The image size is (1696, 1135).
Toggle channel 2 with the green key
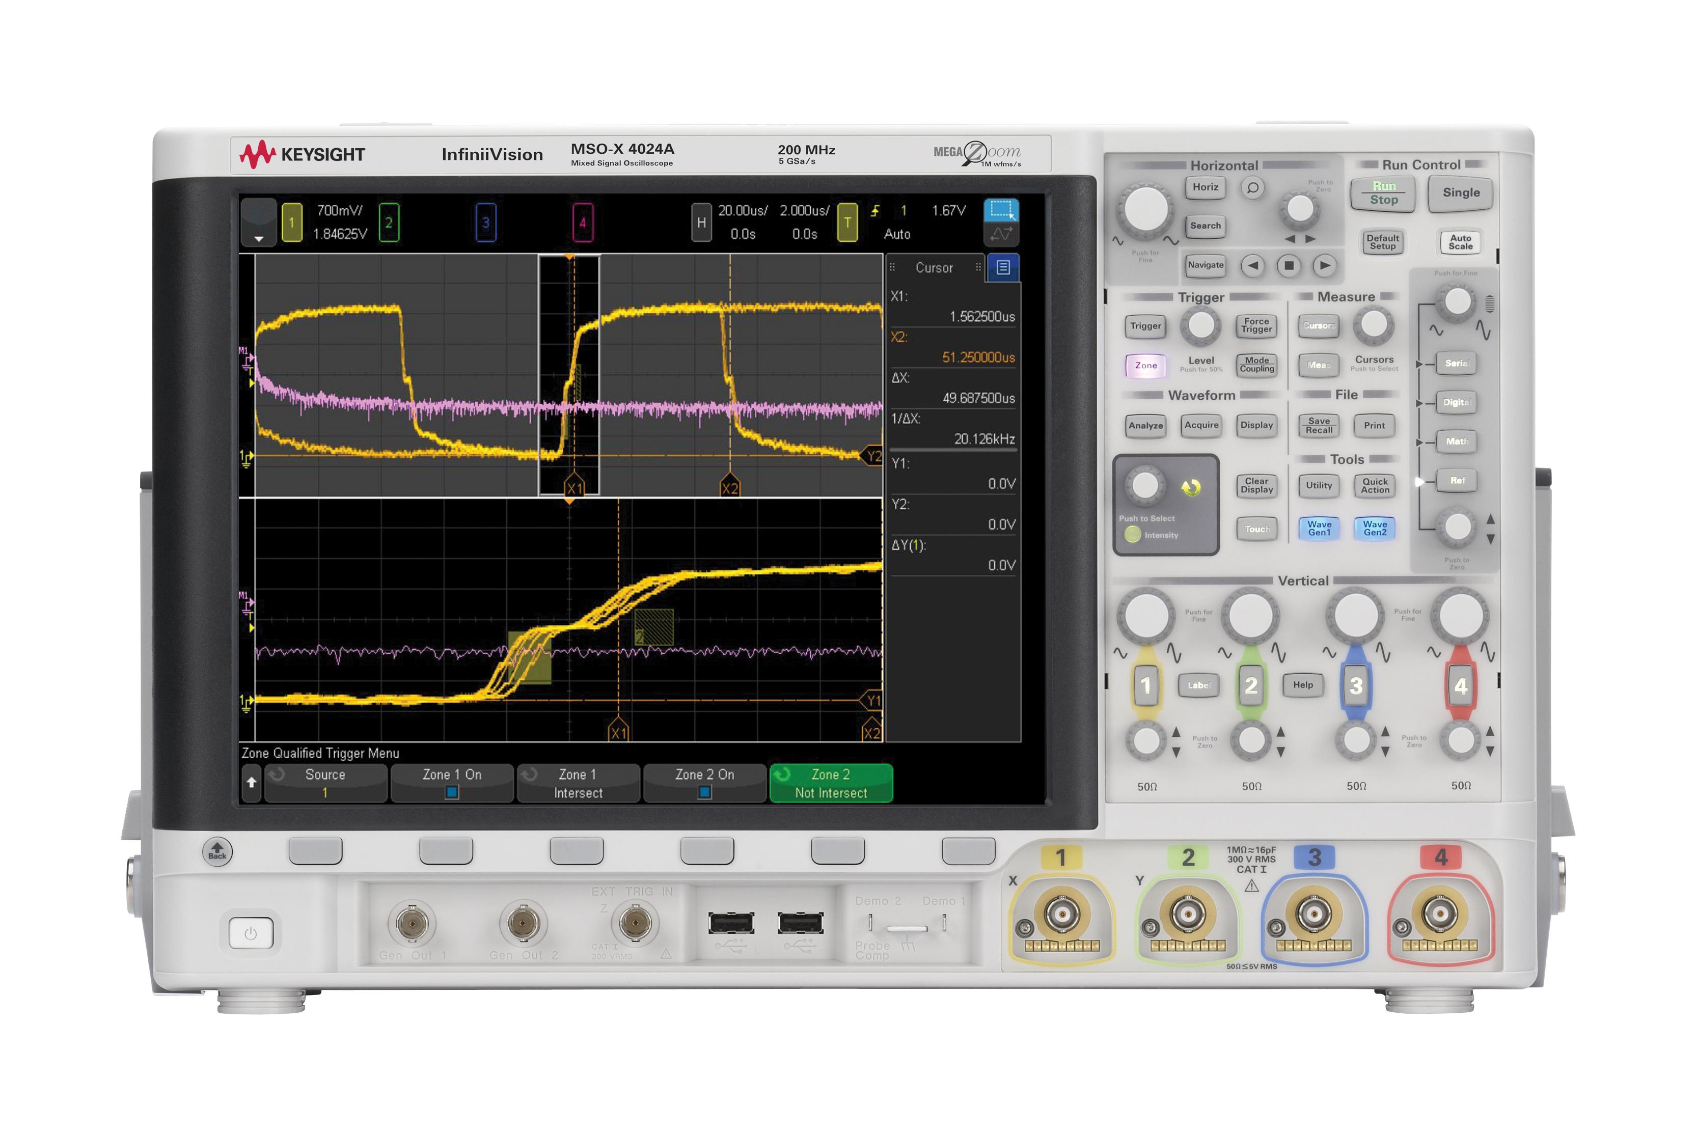(1251, 685)
